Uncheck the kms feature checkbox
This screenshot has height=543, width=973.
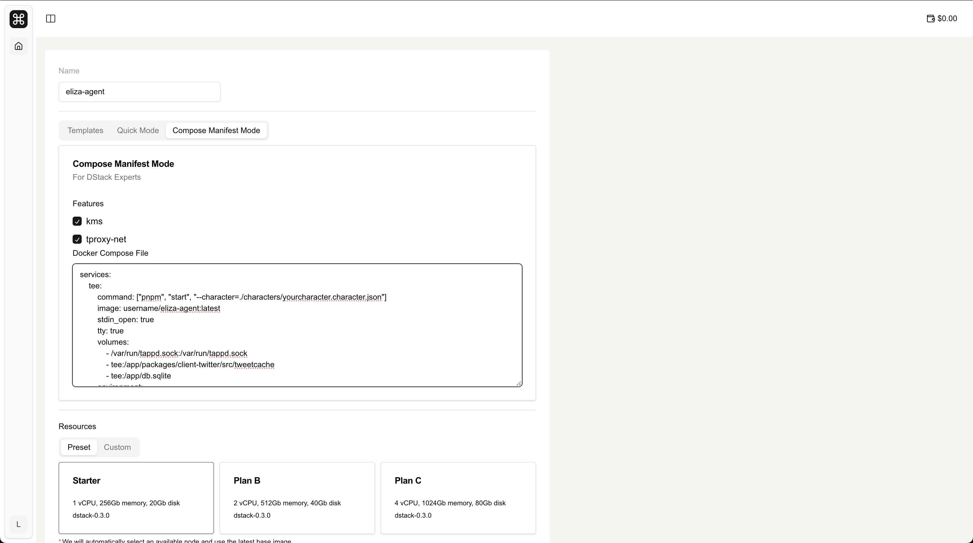77,221
